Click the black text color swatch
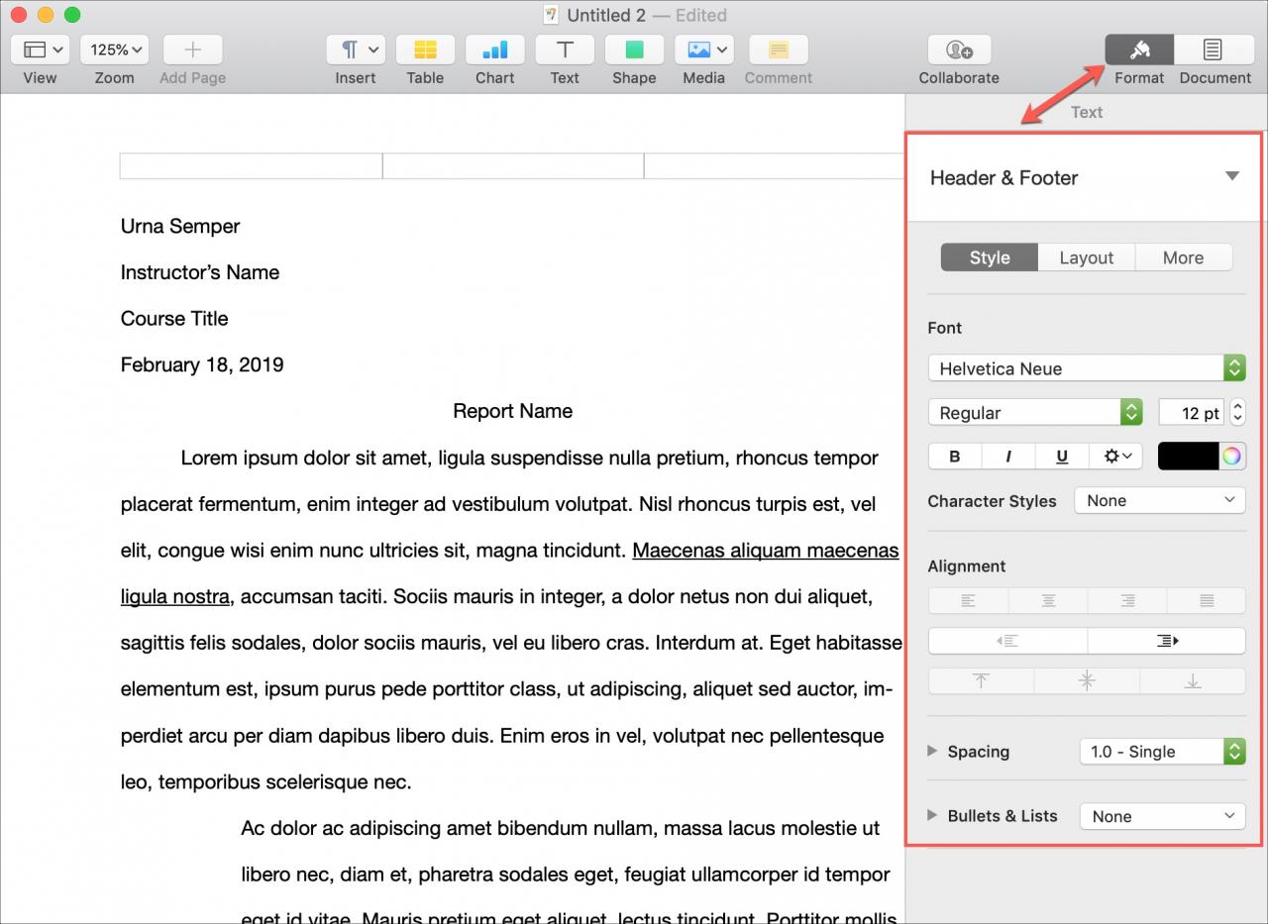 1188,456
